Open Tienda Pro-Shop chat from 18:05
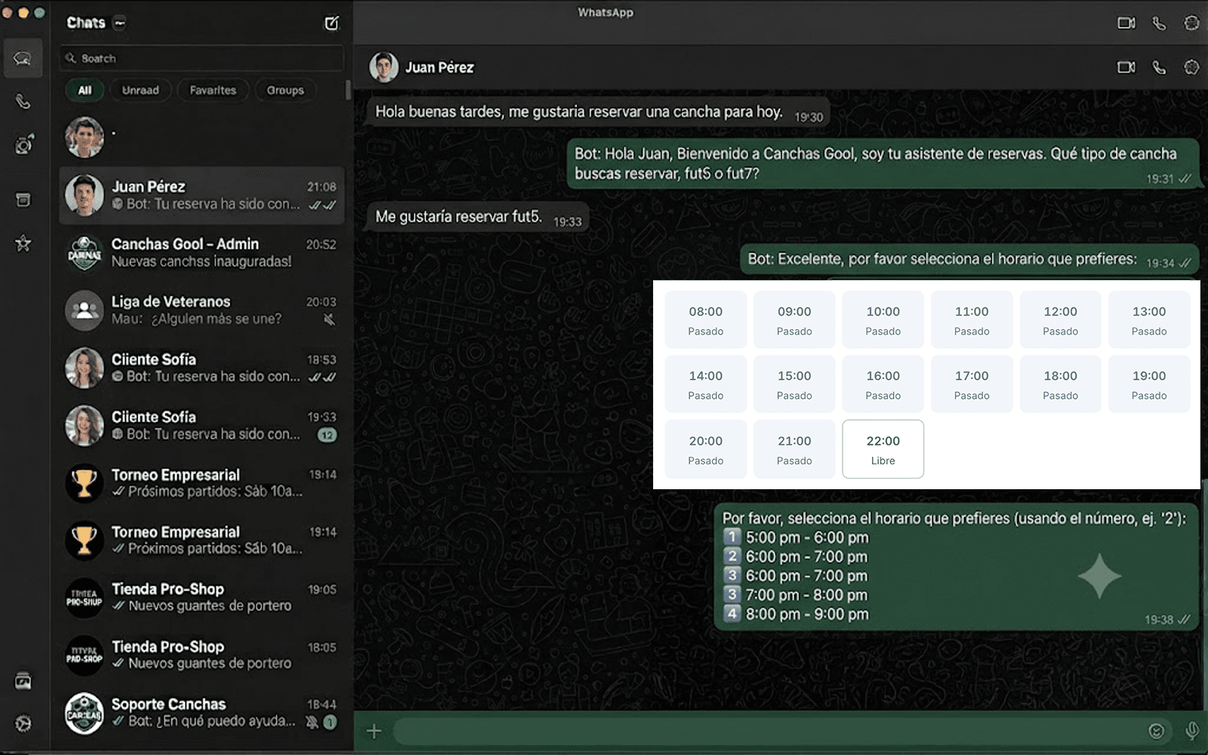The width and height of the screenshot is (1208, 755). [x=202, y=655]
